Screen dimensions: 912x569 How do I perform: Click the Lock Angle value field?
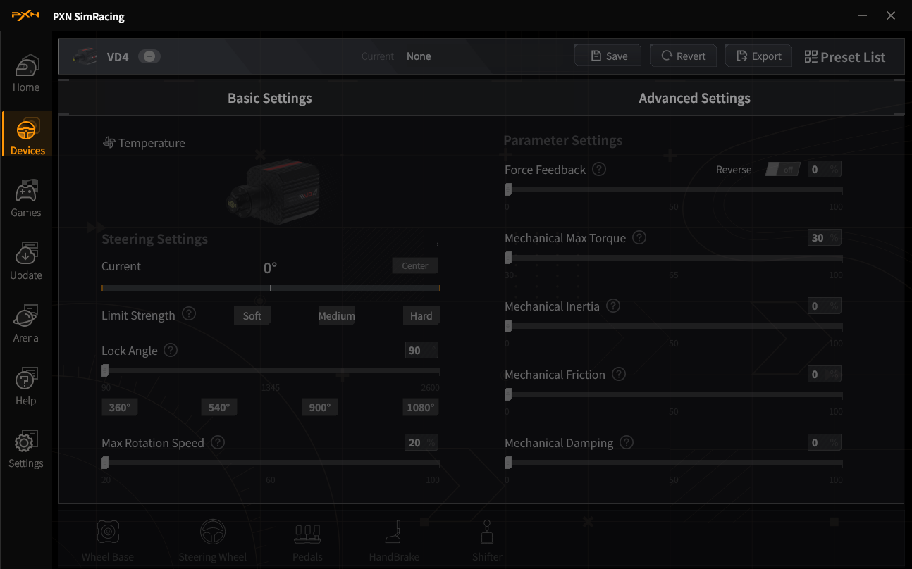coord(421,350)
